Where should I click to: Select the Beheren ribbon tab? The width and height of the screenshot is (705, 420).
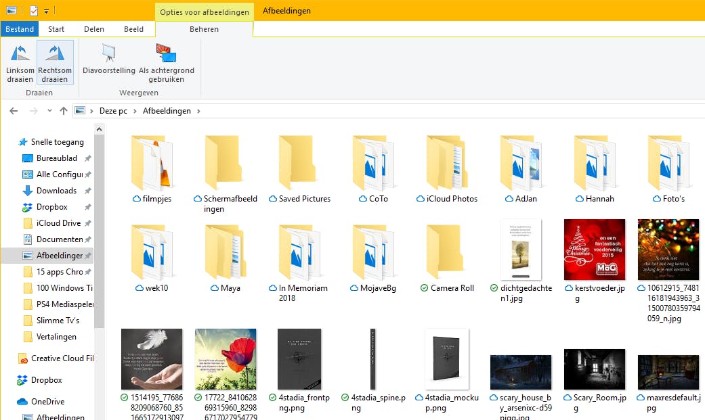coord(204,29)
